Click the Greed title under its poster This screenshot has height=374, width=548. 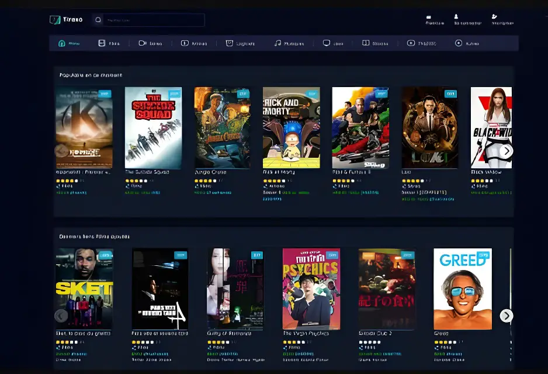441,334
